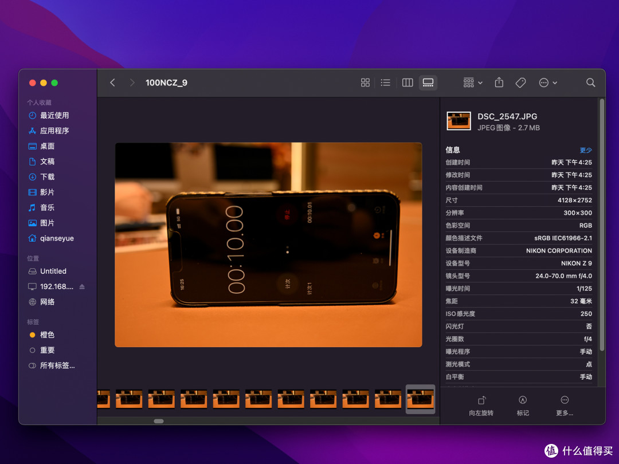This screenshot has width=619, height=464.
Task: Open the ellipsis action menu
Action: [548, 82]
